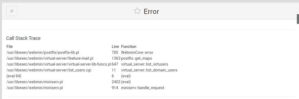Click the vertical scrollbar thumb

coord(298,19)
